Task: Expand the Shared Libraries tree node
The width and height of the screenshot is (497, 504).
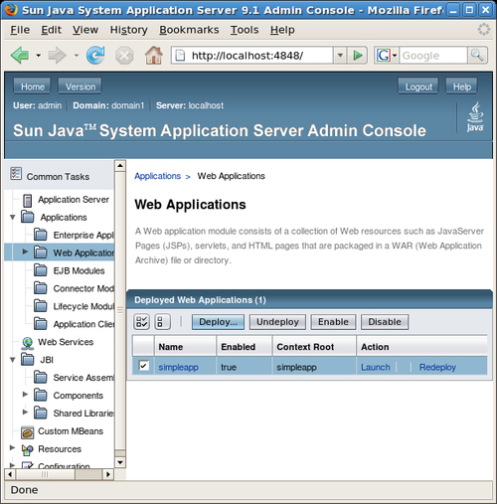Action: (x=25, y=412)
